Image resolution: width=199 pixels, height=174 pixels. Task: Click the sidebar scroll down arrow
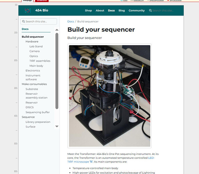tap(57, 126)
